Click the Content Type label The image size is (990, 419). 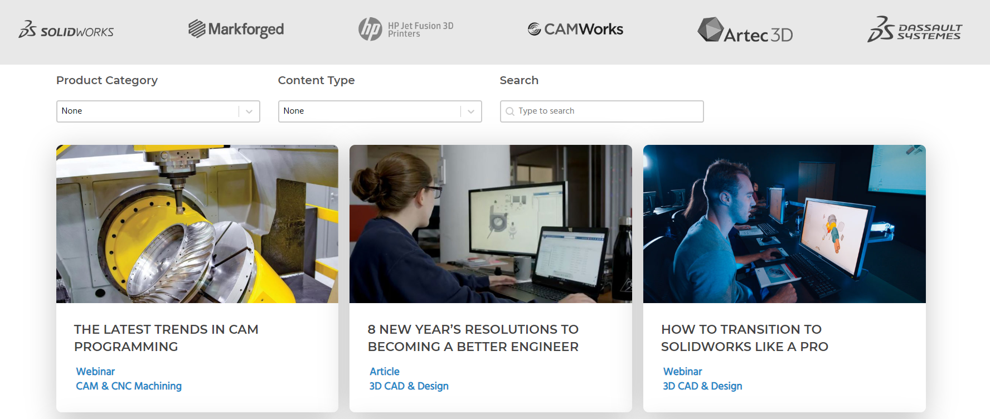coord(316,80)
